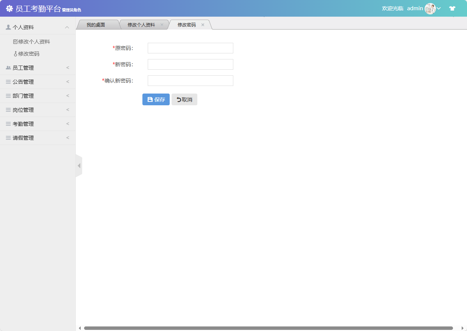The height and width of the screenshot is (331, 467).
Task: Open the dropdown arrow next to admin
Action: pos(439,8)
